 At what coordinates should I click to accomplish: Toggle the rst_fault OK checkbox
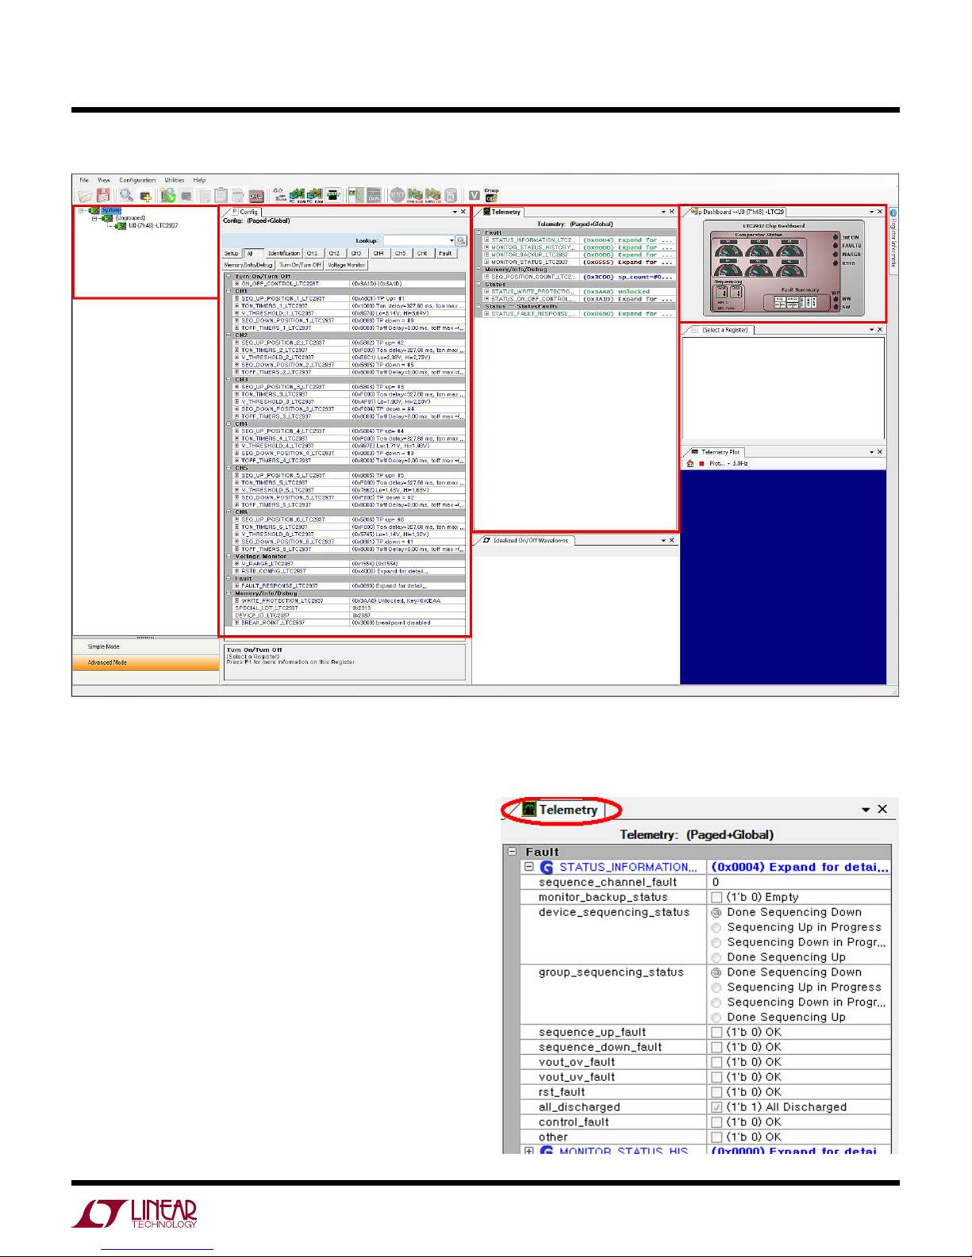point(717,1092)
